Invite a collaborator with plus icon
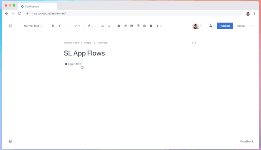 click(x=201, y=26)
